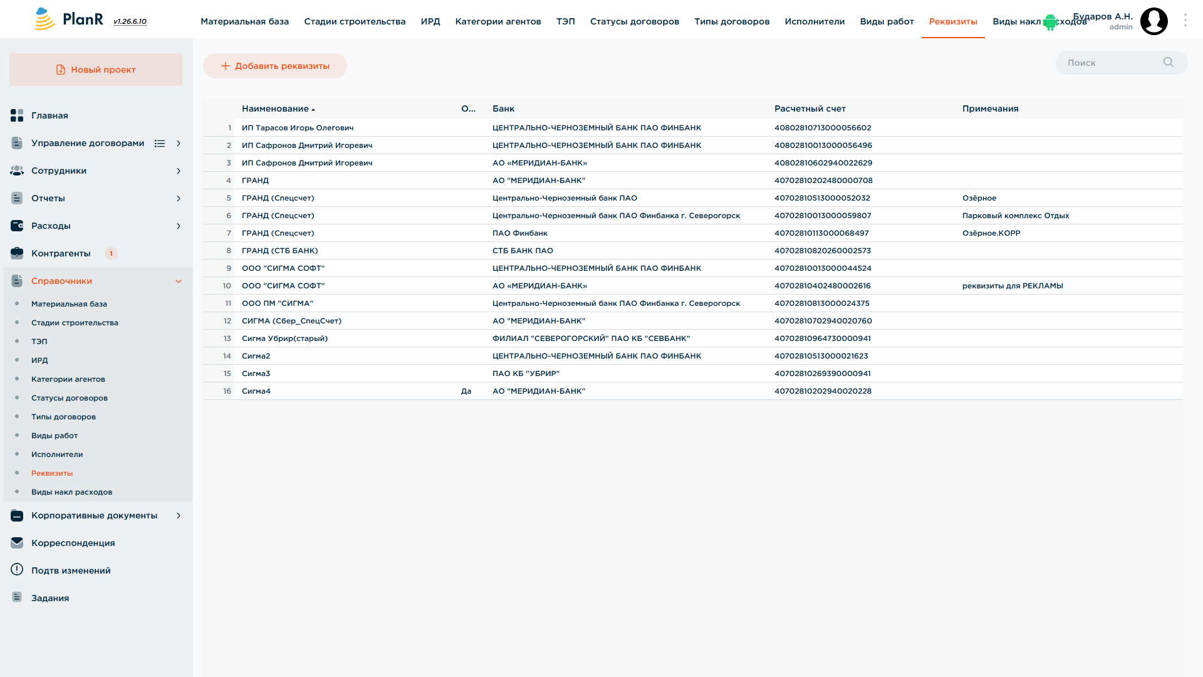Expand the Расходы section
Screen dimensions: 1203x677
click(x=179, y=226)
